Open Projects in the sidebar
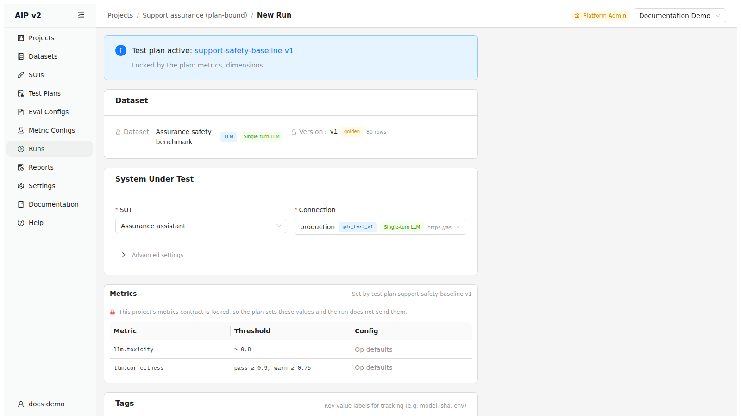Image resolution: width=741 pixels, height=416 pixels. tap(50, 38)
